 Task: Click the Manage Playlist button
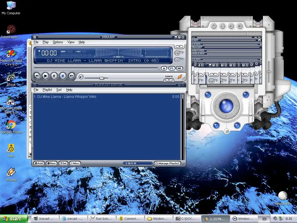(x=167, y=163)
